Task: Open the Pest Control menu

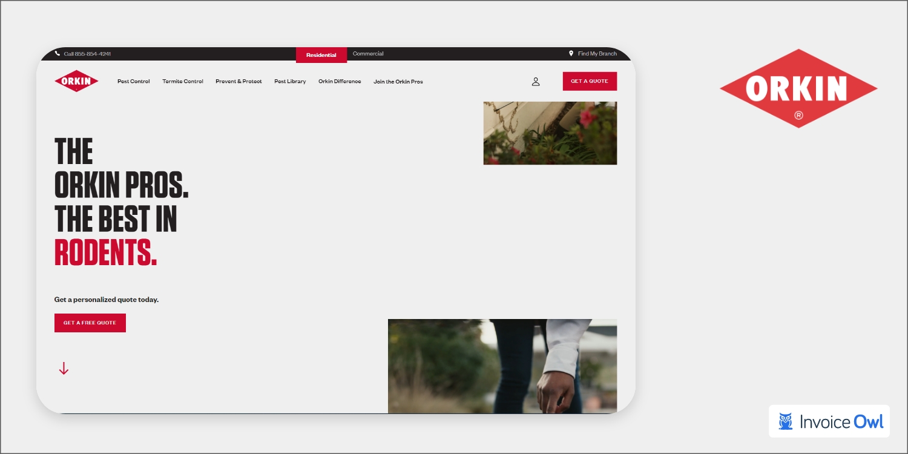Action: (x=134, y=82)
